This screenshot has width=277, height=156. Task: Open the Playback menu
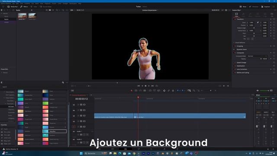[x=47, y=3]
